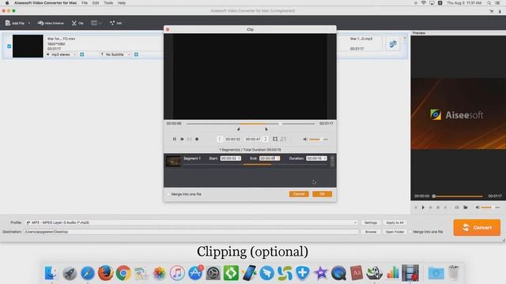Click the Preview panel seek bar
Viewport: 506px width, 284px height.
(458, 196)
